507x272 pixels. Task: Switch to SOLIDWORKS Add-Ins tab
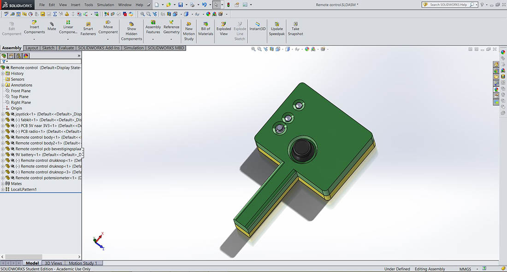pyautogui.click(x=99, y=48)
